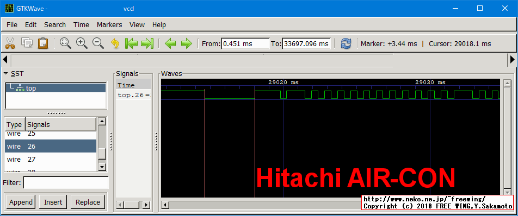Click the 29020 ms timeline label
The width and height of the screenshot is (518, 216).
point(283,82)
